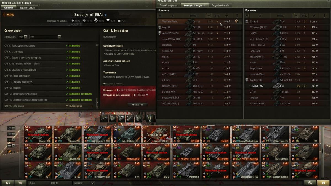Click the task list scrollbar handle
This screenshot has width=331, height=186.
point(97,102)
